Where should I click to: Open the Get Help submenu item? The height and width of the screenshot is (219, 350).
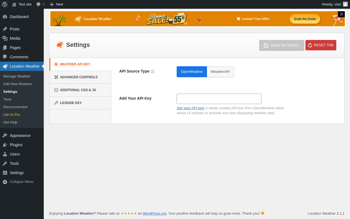click(x=10, y=122)
